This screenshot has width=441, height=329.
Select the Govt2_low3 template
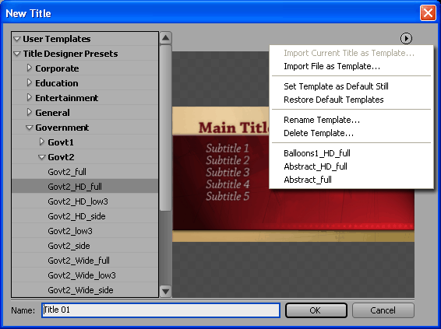click(x=85, y=231)
